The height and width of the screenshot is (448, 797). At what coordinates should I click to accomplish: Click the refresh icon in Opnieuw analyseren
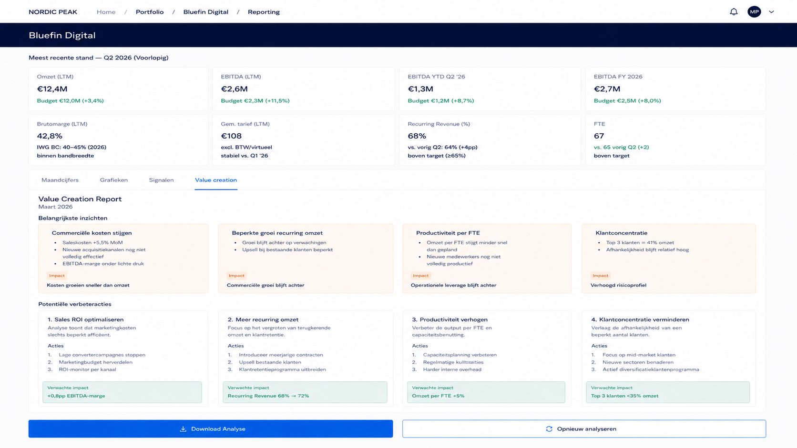pos(549,429)
